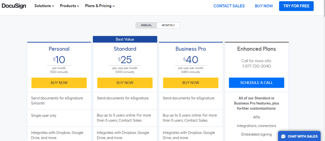Click the CONTACT SALES link
The image size is (325, 141).
(229, 6)
